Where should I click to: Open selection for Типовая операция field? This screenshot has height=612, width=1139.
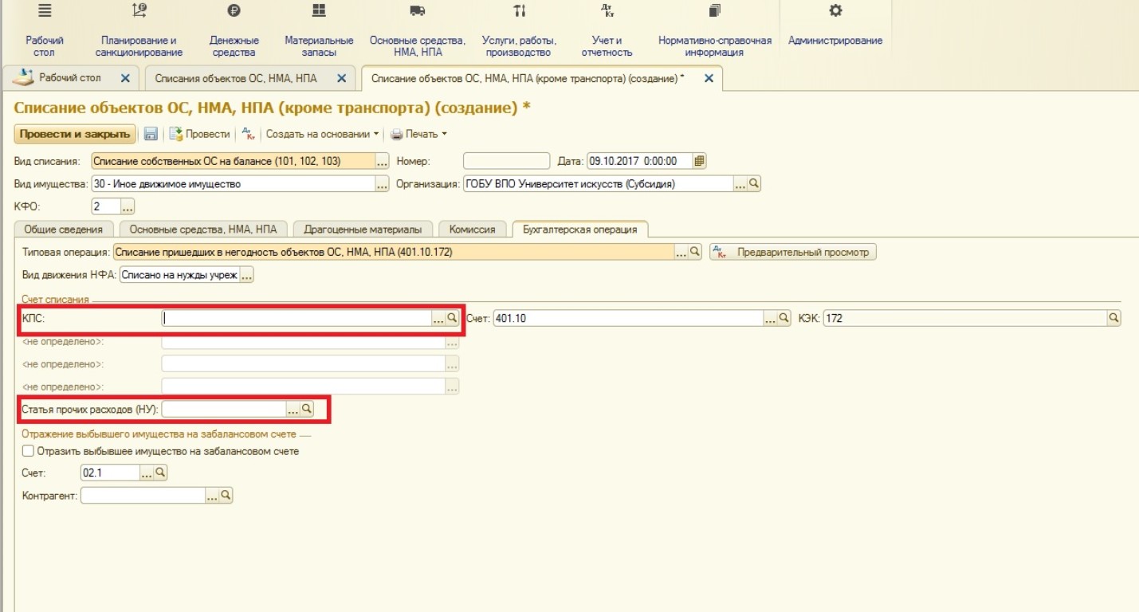click(681, 252)
